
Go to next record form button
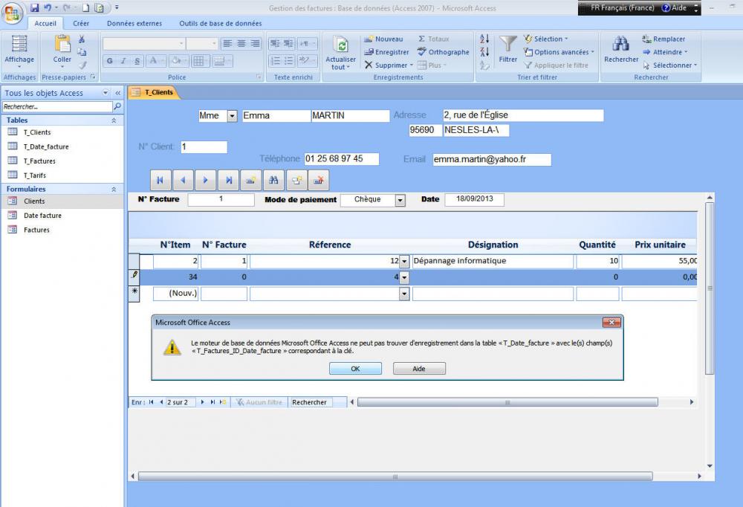(206, 180)
